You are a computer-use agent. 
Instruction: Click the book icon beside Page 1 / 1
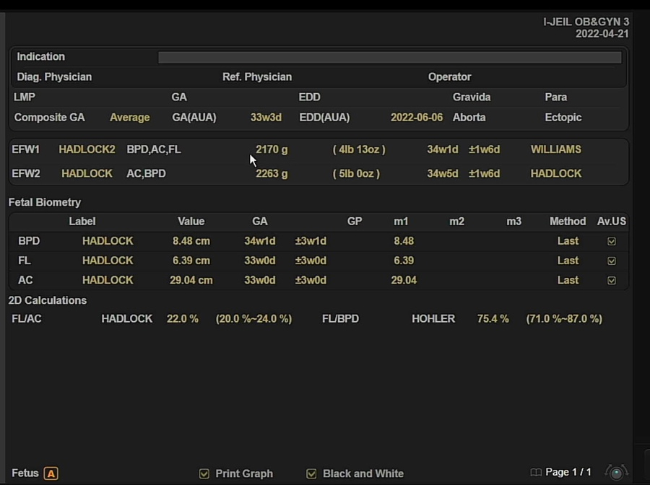tap(536, 472)
